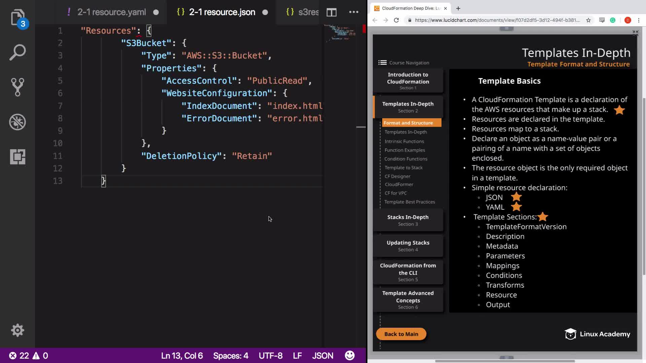Select Stacks In-Depth Section 3
Viewport: 646px width, 363px height.
coord(408,220)
